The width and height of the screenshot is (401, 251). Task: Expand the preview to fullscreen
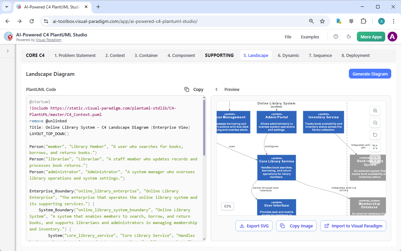point(375,147)
